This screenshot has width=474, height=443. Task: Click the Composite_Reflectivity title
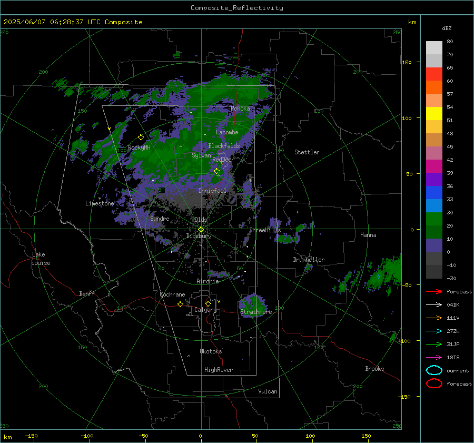point(236,8)
